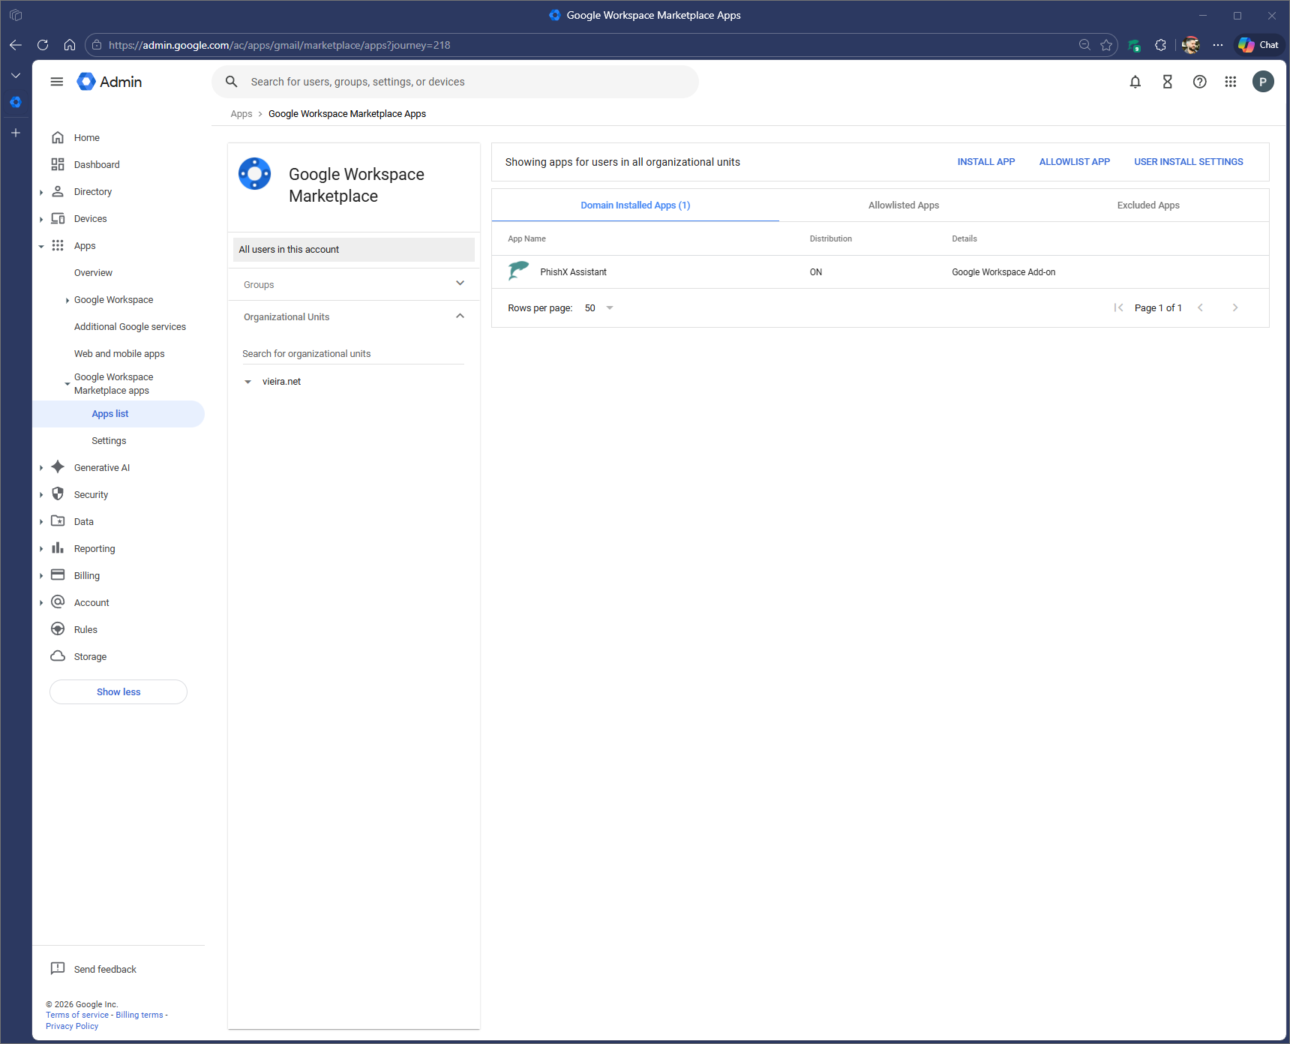Switch to the Excluded Apps tab
Screen dimensions: 1290x1044
point(1147,205)
